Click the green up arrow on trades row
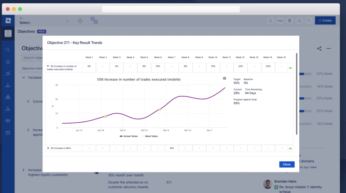 (x=290, y=68)
